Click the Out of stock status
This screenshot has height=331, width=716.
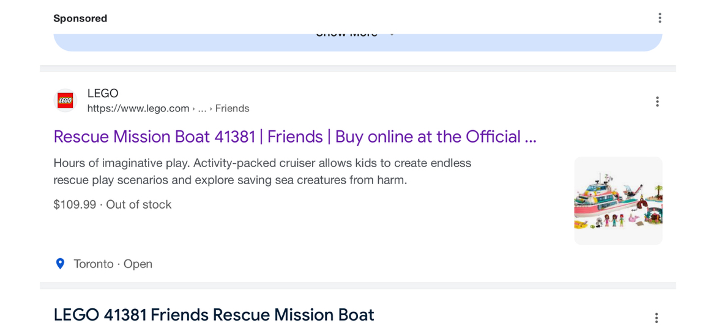tap(139, 204)
